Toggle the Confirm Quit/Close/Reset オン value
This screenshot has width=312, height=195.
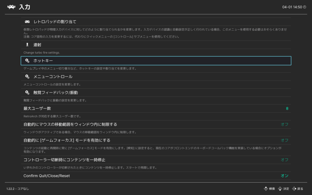tap(284, 176)
